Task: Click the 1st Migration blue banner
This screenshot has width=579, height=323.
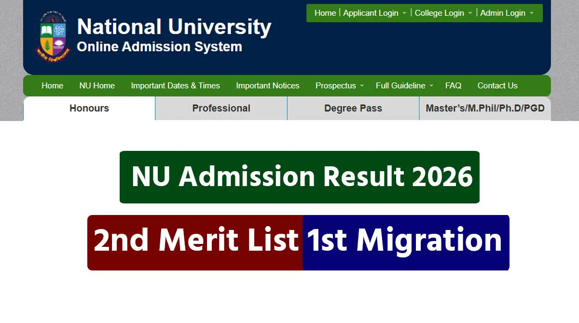Action: 406,242
